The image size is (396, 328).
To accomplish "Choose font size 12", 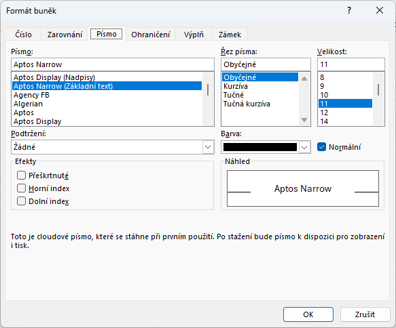I will click(345, 112).
